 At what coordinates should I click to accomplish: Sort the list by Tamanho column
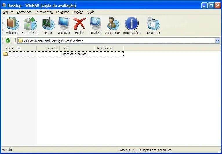click(x=48, y=48)
